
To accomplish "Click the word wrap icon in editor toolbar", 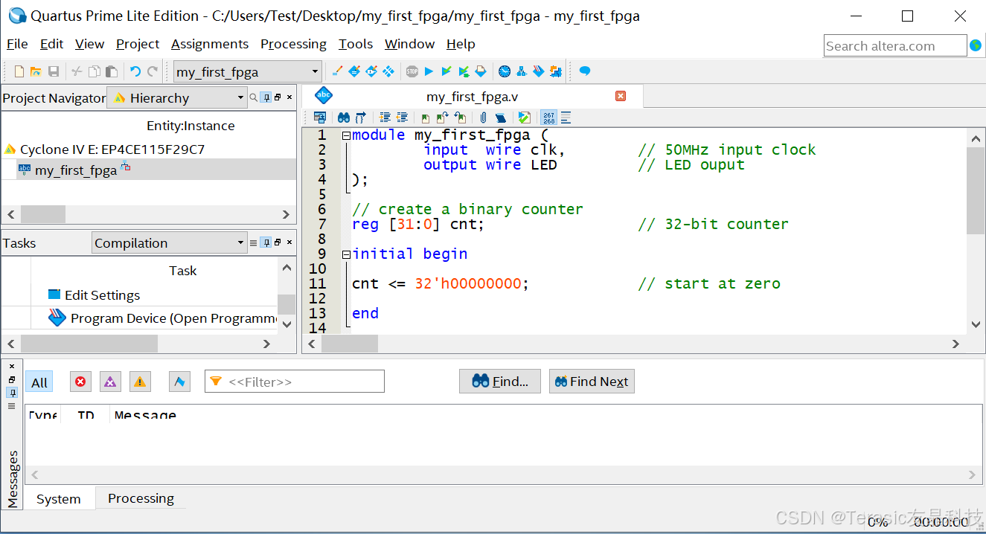I will [x=566, y=118].
